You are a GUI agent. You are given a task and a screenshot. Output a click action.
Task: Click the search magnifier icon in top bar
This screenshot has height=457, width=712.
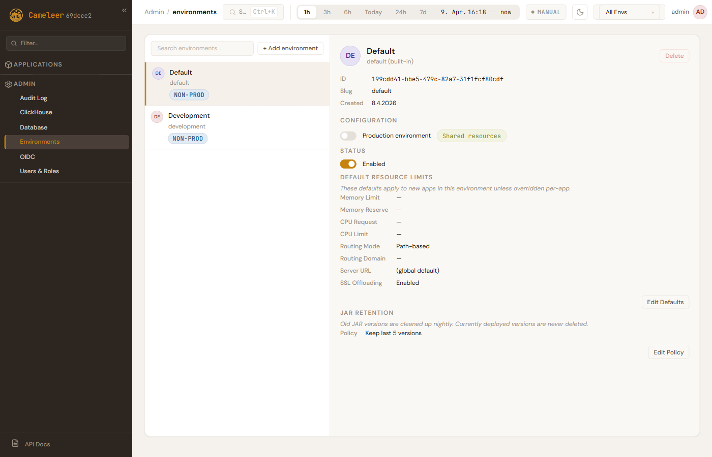pos(232,12)
